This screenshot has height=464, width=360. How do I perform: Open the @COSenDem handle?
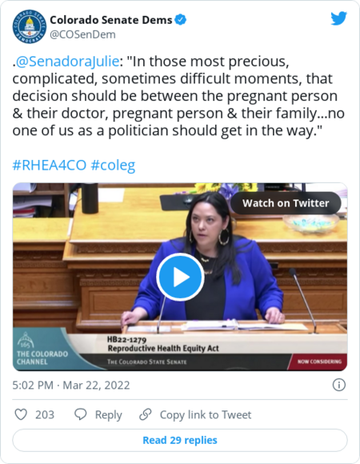coord(83,34)
